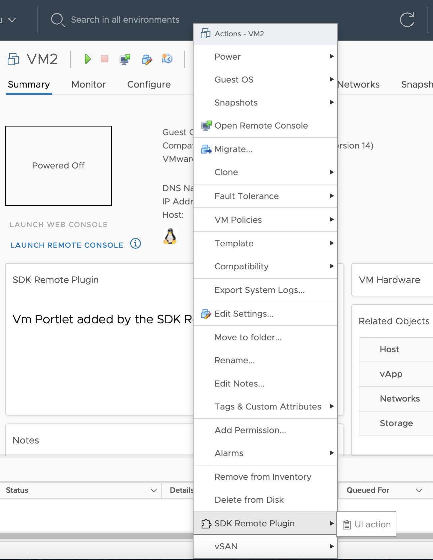This screenshot has height=560, width=433.
Task: Click the Open Remote Console menu icon
Action: pyautogui.click(x=206, y=126)
